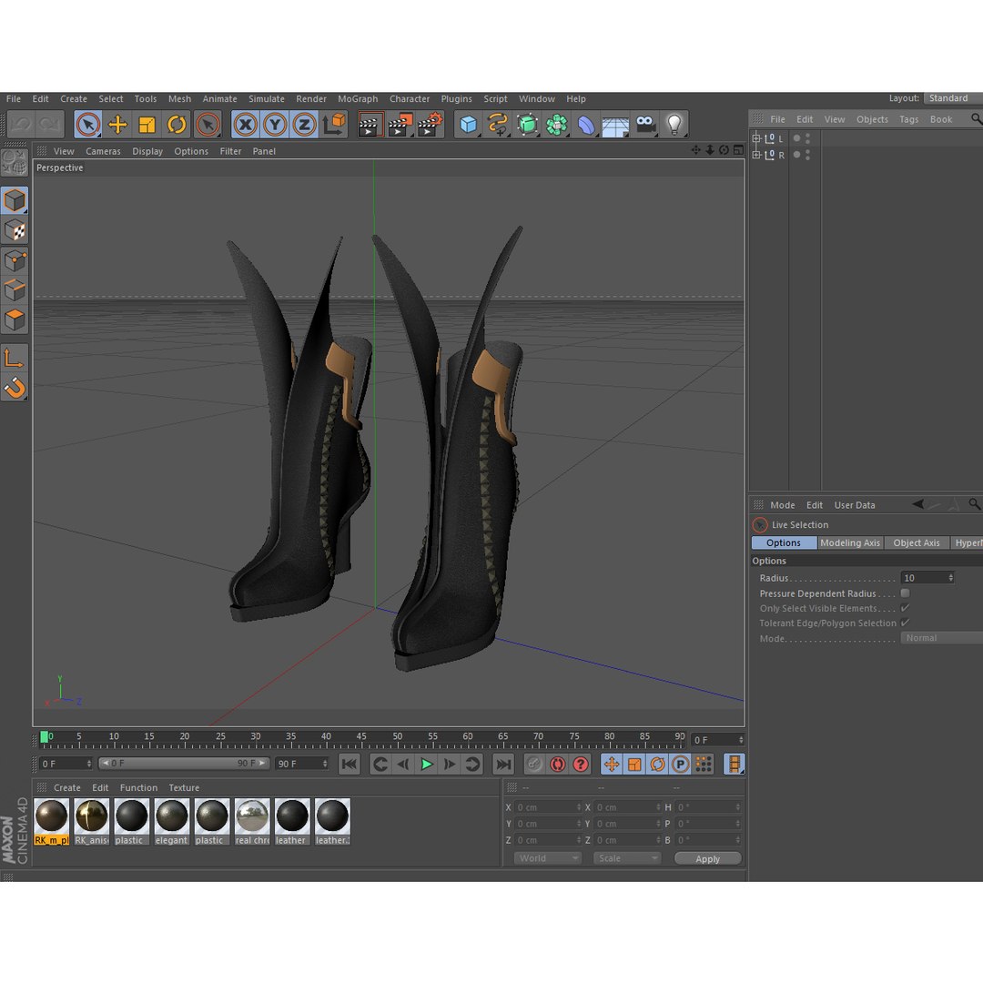Viewport: 983px width, 983px height.
Task: Click Radius value stepper arrows
Action: pyautogui.click(x=950, y=578)
